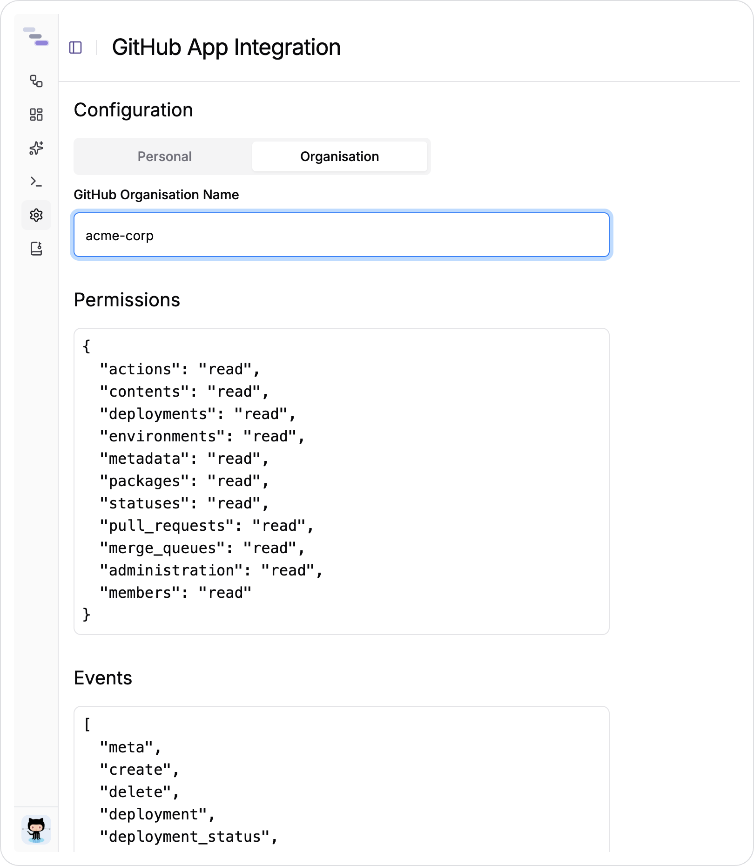The height and width of the screenshot is (866, 754).
Task: Open the documentation book icon
Action: pos(36,249)
